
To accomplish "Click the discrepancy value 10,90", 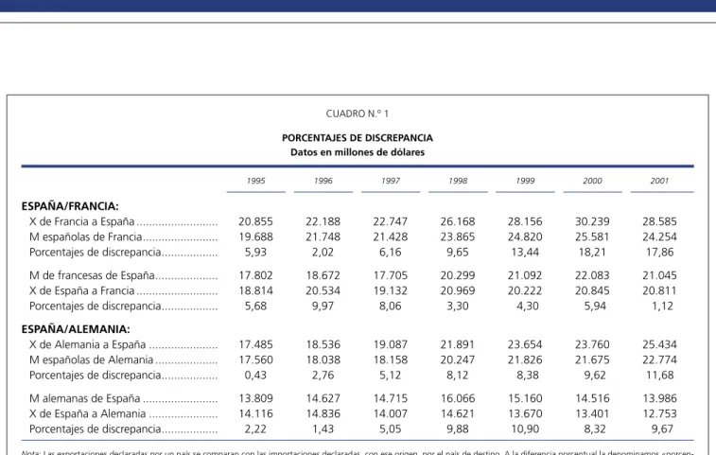I will click(525, 429).
